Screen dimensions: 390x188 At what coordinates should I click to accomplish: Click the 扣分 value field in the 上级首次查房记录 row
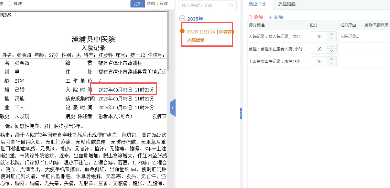click(x=319, y=61)
